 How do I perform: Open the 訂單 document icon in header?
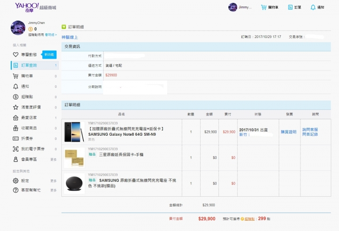290,8
